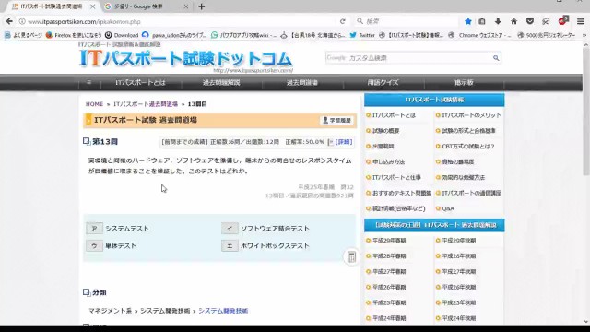Screen dimensions: 590x332
Task: Click the red adblock extension icon
Action: click(x=563, y=20)
